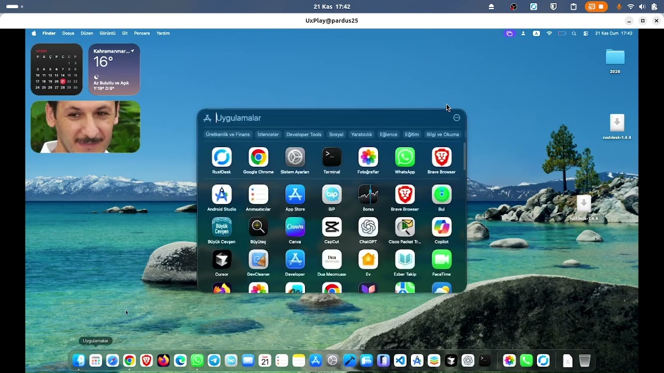Click the macOS Wi-Fi status icon
The image size is (664, 373).
click(549, 33)
